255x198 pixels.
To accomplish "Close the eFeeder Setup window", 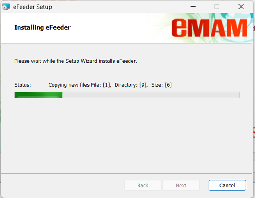I will click(241, 7).
